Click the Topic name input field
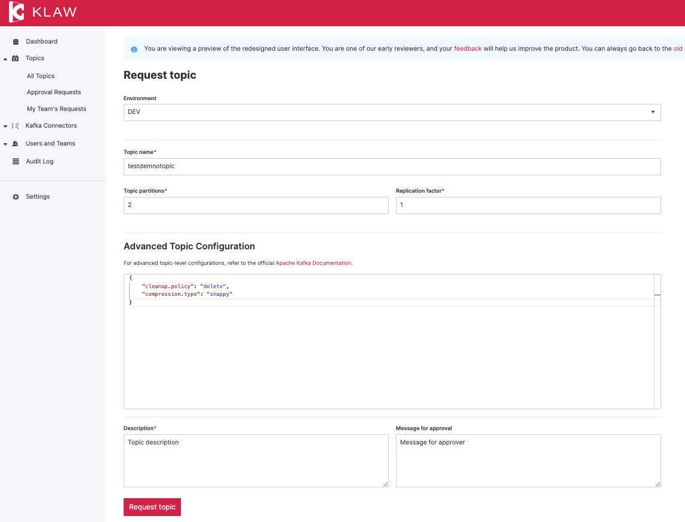 (392, 166)
